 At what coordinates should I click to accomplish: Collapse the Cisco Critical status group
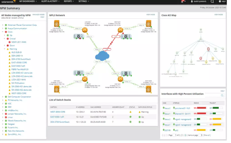4,39
